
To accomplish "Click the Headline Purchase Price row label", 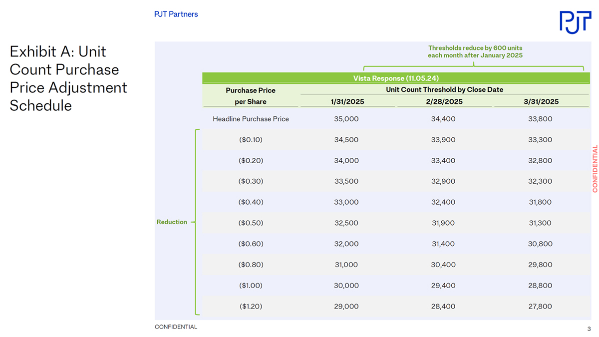I will 251,119.
